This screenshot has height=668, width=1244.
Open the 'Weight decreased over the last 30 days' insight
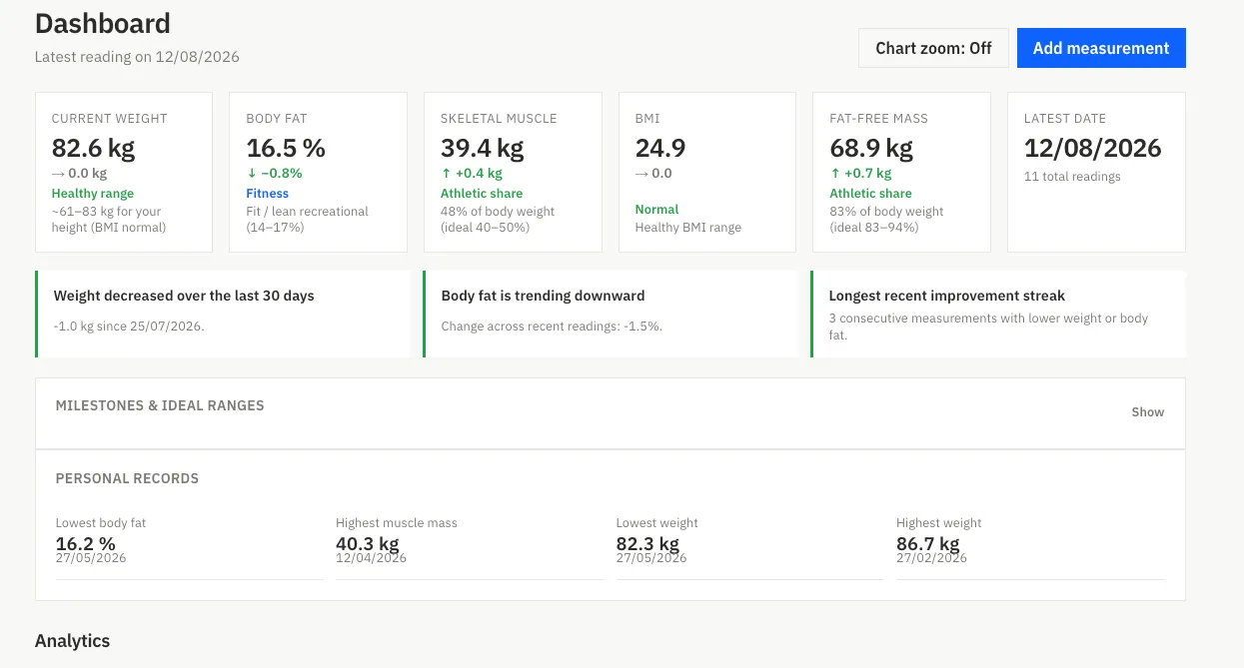pos(222,314)
